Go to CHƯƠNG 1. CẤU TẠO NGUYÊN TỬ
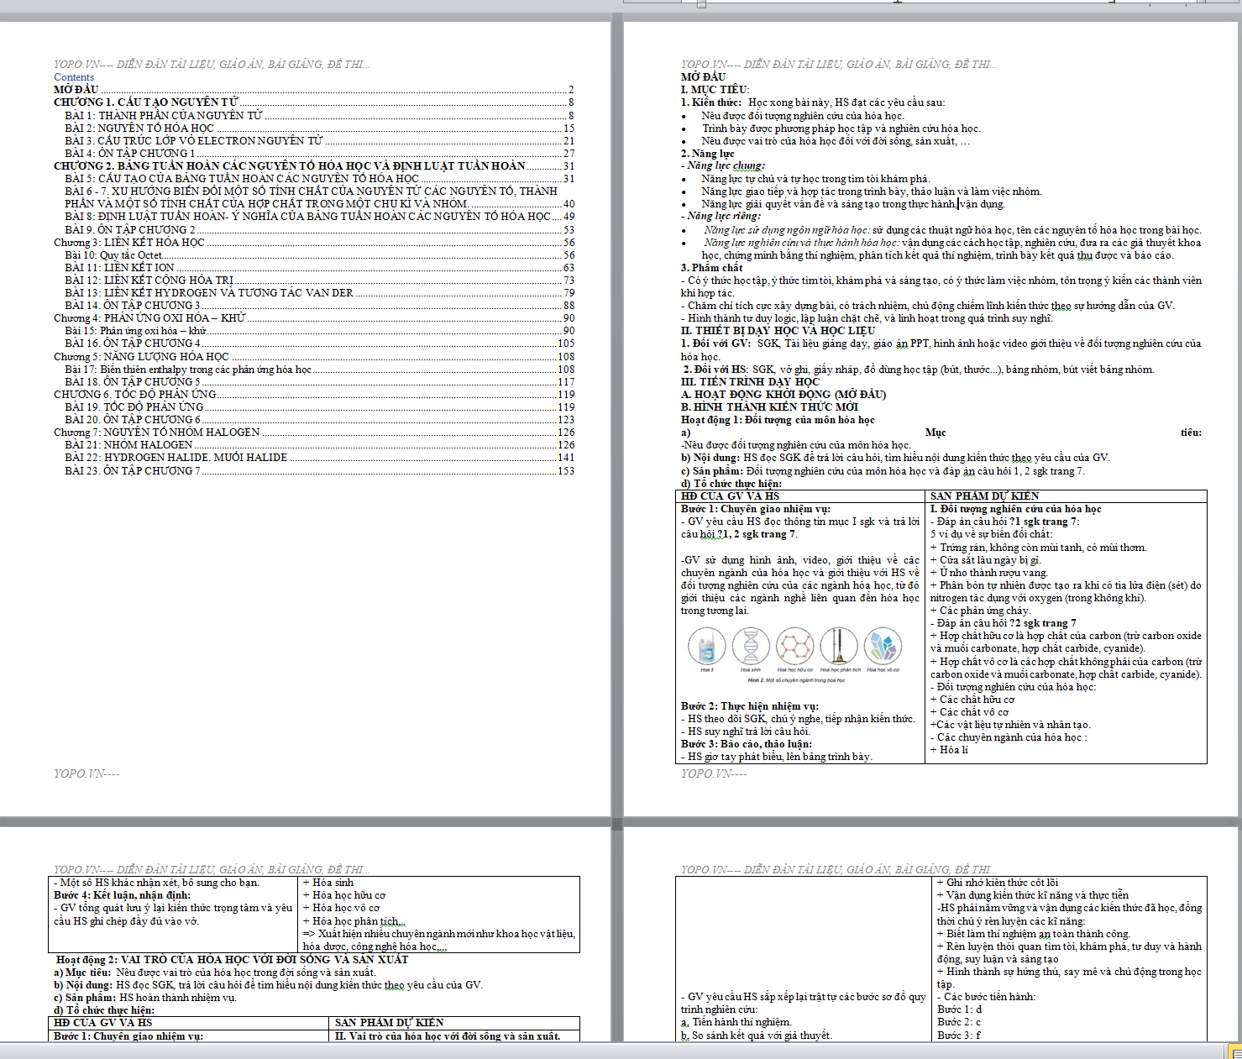Viewport: 1242px width, 1059px height. (x=146, y=102)
